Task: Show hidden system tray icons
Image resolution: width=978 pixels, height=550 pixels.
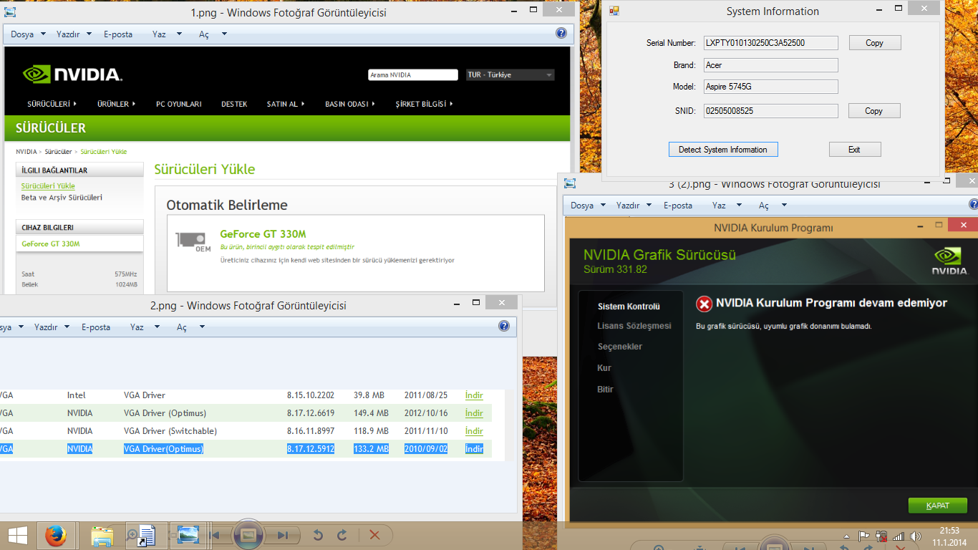Action: tap(848, 536)
